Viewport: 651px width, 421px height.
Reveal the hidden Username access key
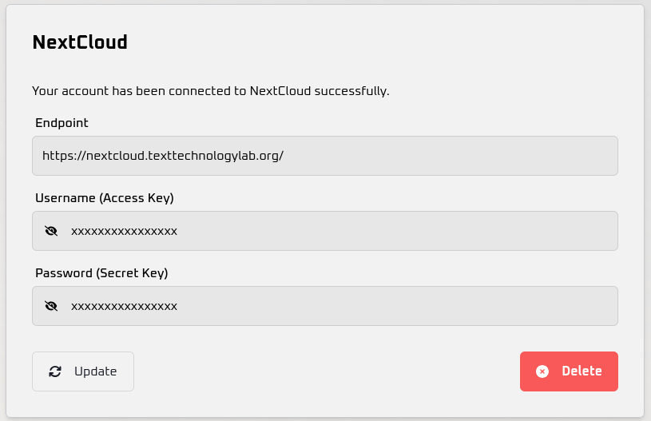(x=51, y=231)
